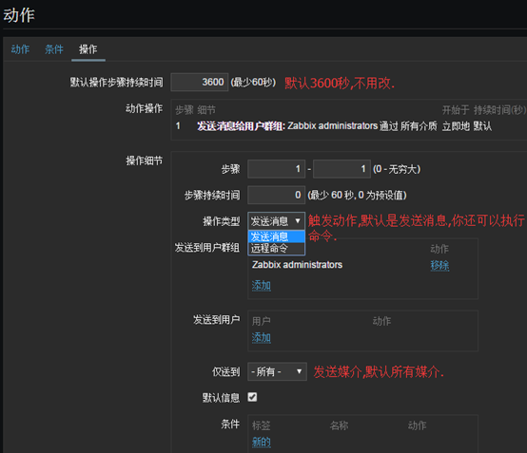Expand the 仅送到 所有 dropdown
The width and height of the screenshot is (527, 453).
pyautogui.click(x=277, y=371)
